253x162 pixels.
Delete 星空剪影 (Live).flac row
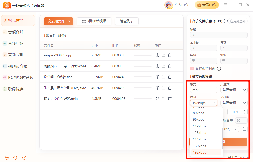170,88
